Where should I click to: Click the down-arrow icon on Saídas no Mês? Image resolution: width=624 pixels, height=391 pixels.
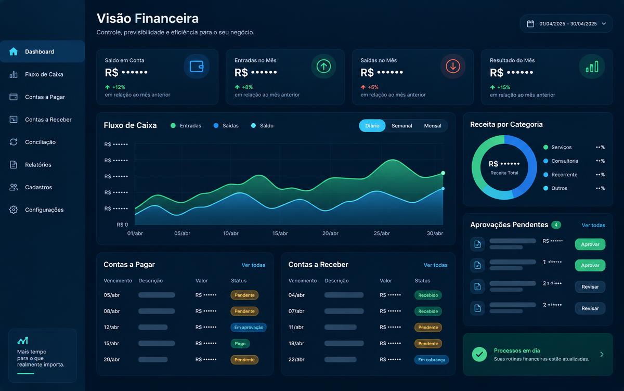pos(453,66)
